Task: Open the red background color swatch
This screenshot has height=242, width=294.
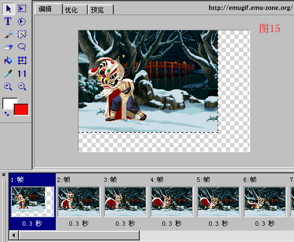Action: [x=21, y=109]
